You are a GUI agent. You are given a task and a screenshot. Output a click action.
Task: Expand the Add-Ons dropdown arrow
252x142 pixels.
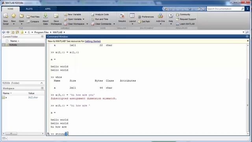tap(160, 24)
